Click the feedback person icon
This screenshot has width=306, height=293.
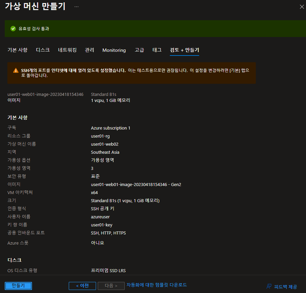click(269, 286)
